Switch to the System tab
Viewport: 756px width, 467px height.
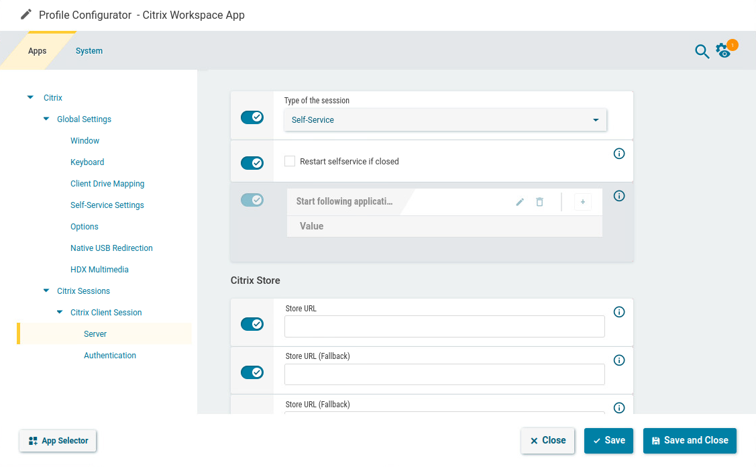(89, 50)
